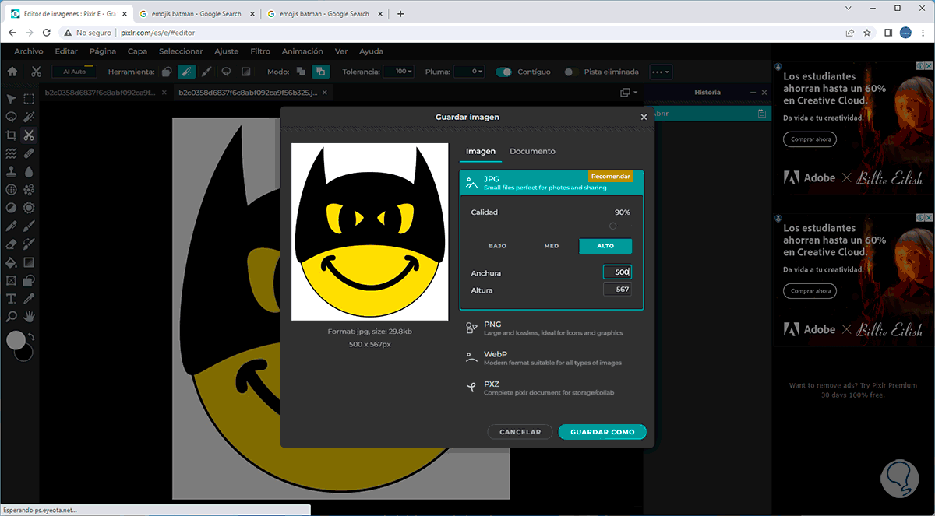This screenshot has width=935, height=516.
Task: Click the foreground color swatch
Action: click(x=16, y=340)
